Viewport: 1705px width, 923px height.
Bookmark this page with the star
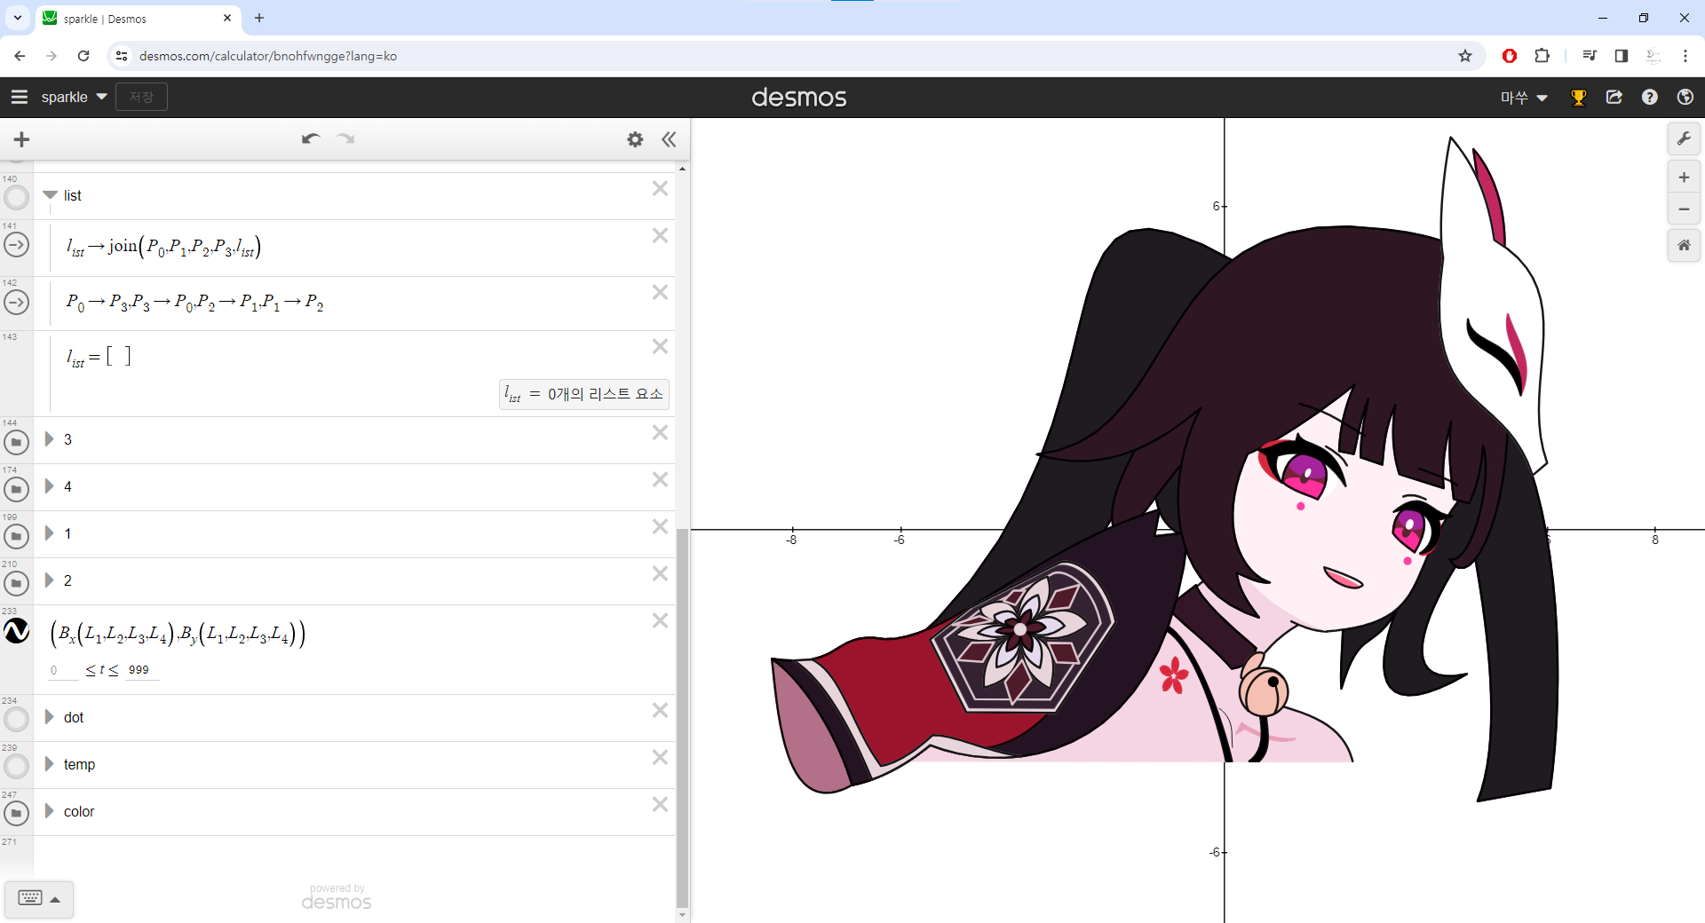[x=1465, y=56]
